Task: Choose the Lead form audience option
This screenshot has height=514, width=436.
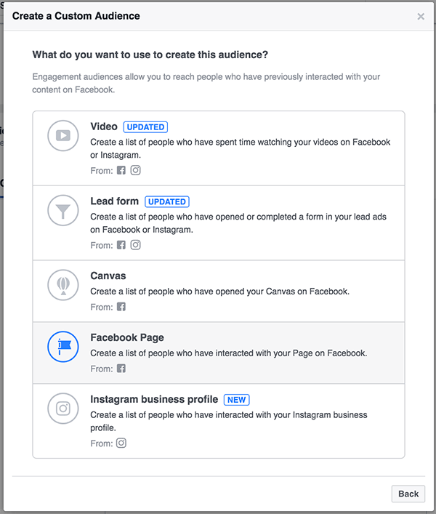Action: pyautogui.click(x=114, y=201)
